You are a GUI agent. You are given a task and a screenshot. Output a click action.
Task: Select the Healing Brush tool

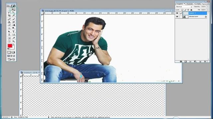point(9,19)
